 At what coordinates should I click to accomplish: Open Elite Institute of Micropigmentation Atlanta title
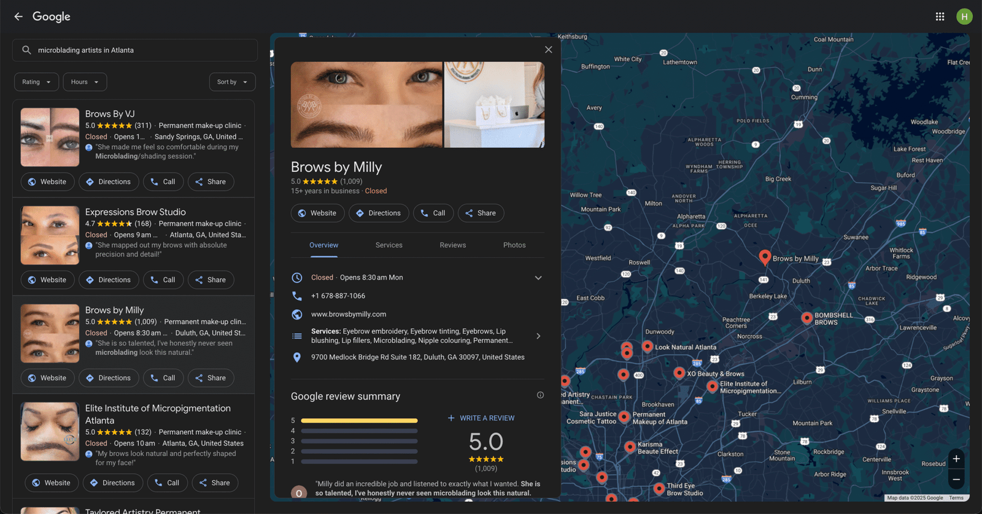click(158, 414)
